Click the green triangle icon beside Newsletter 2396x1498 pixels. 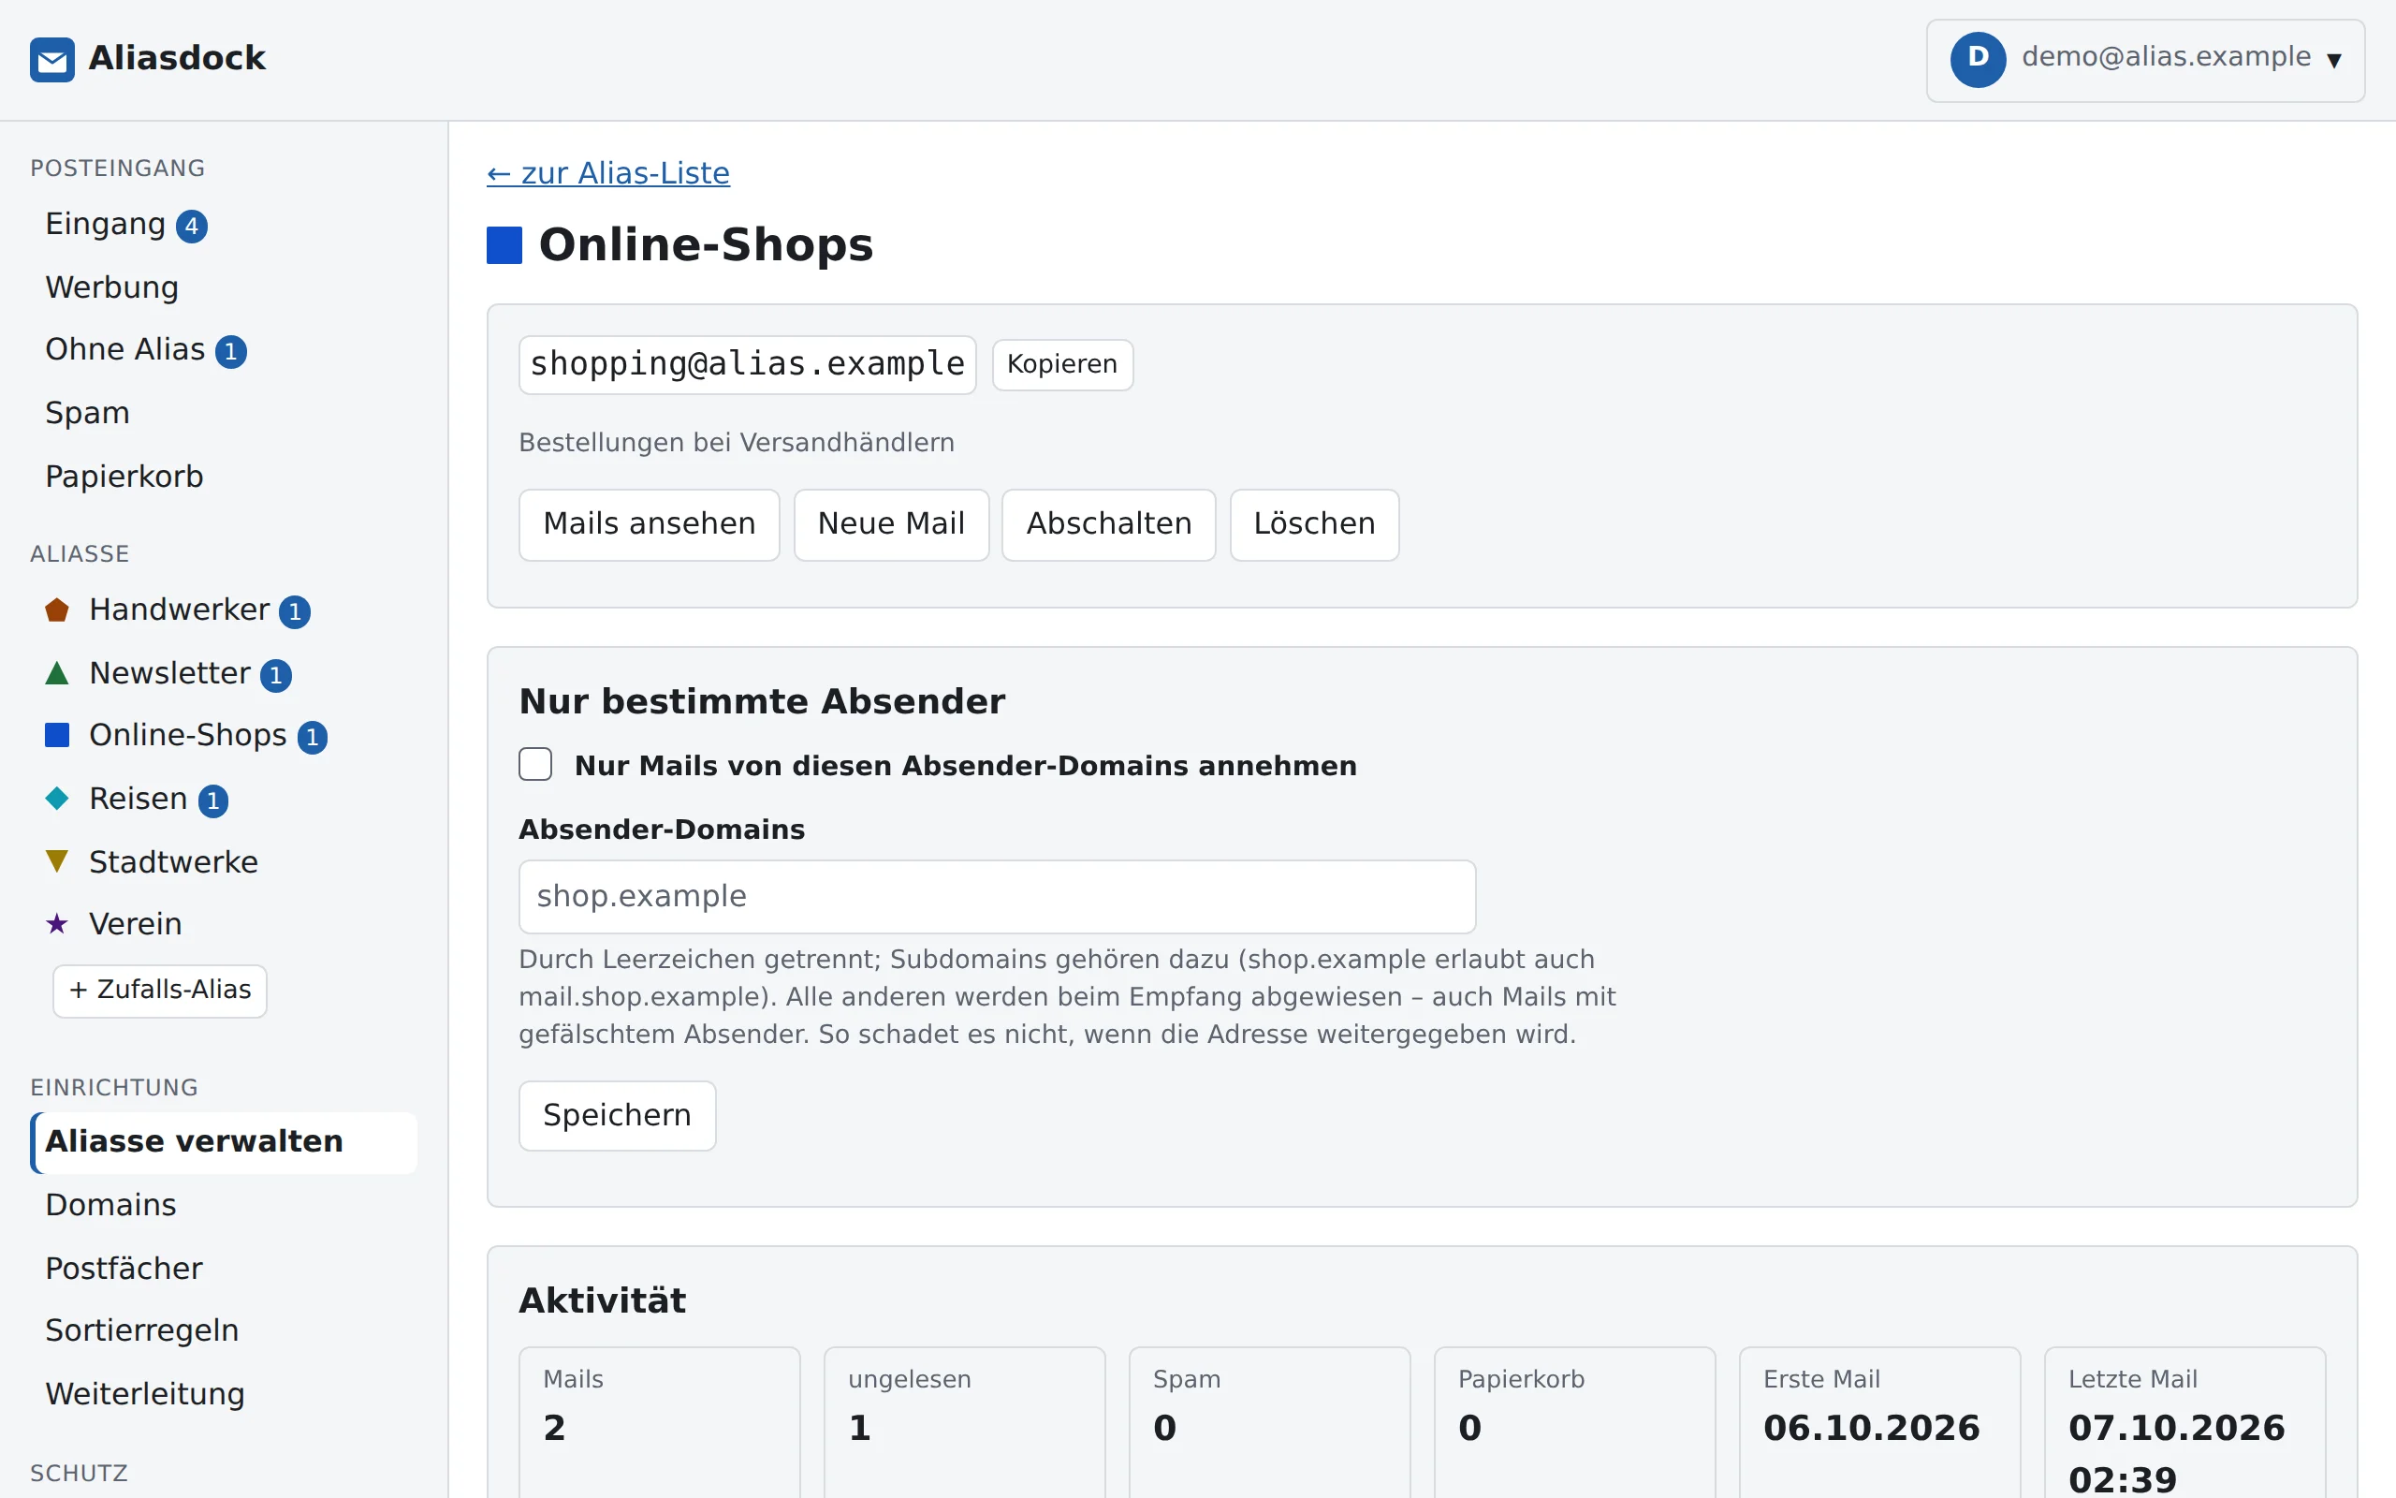pyautogui.click(x=57, y=674)
